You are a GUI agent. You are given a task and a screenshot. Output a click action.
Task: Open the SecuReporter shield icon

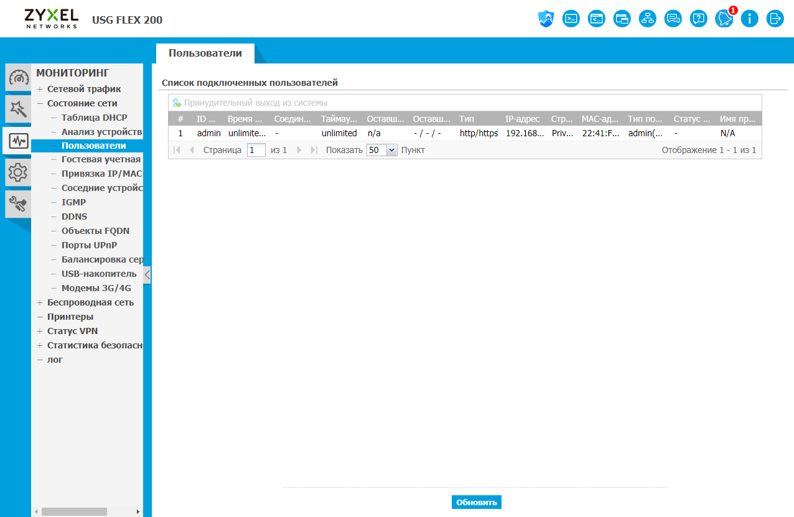click(x=546, y=19)
